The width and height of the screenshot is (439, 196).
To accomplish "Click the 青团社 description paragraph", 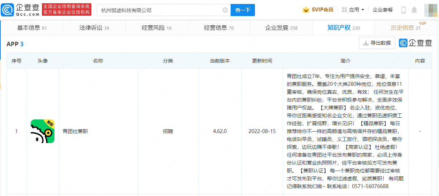I will (x=345, y=131).
